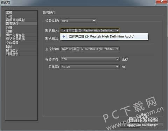Open 等待时间 200 dropdown

[90, 59]
